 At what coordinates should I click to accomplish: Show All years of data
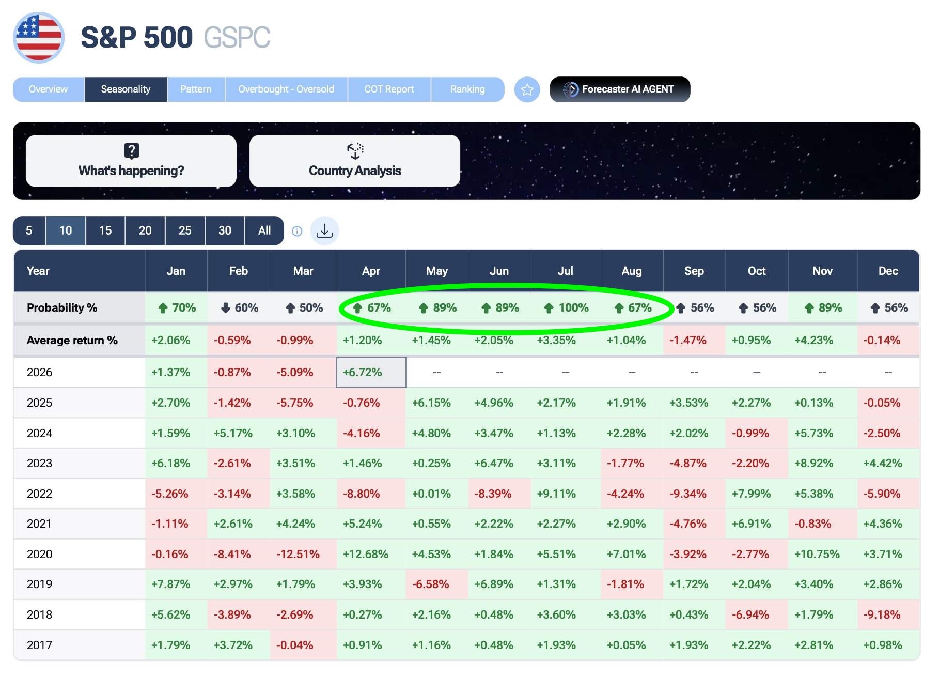click(264, 230)
